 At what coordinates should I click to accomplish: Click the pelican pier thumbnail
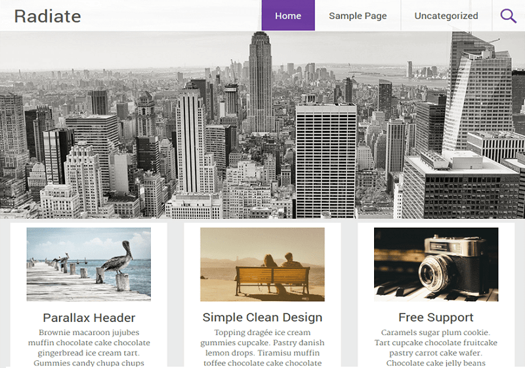click(x=89, y=264)
